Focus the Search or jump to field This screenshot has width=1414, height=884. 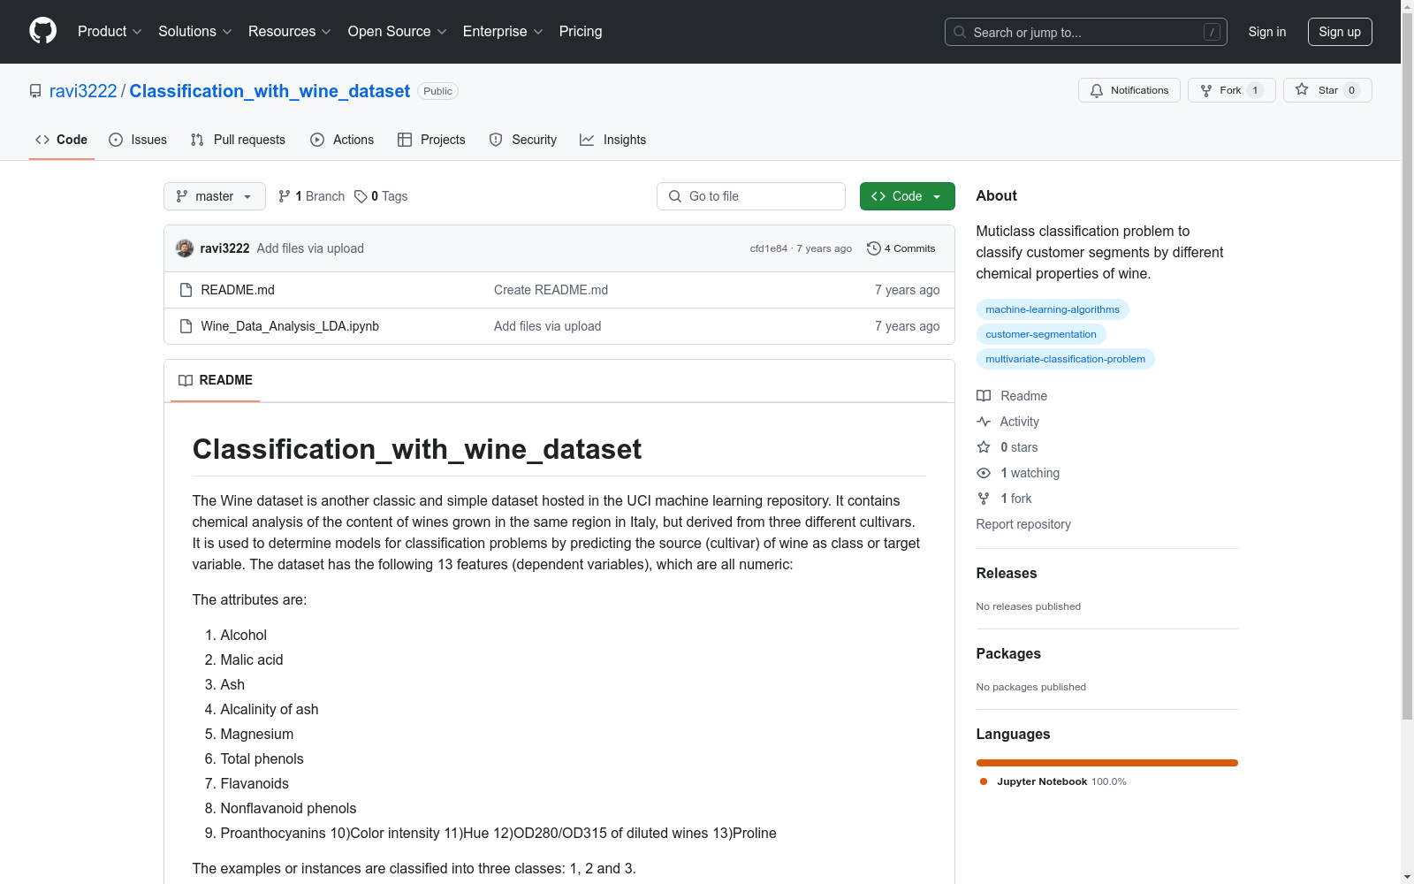click(x=1085, y=32)
